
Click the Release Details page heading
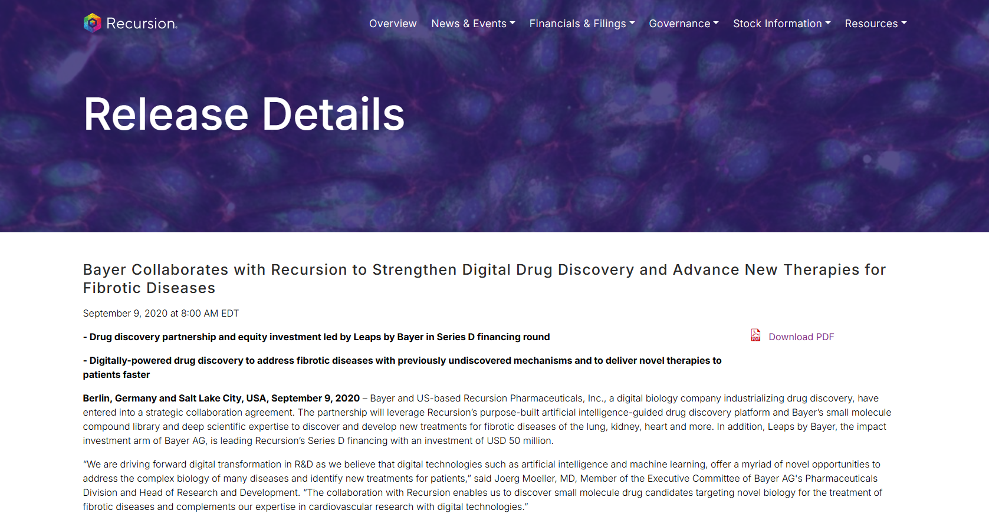point(244,114)
